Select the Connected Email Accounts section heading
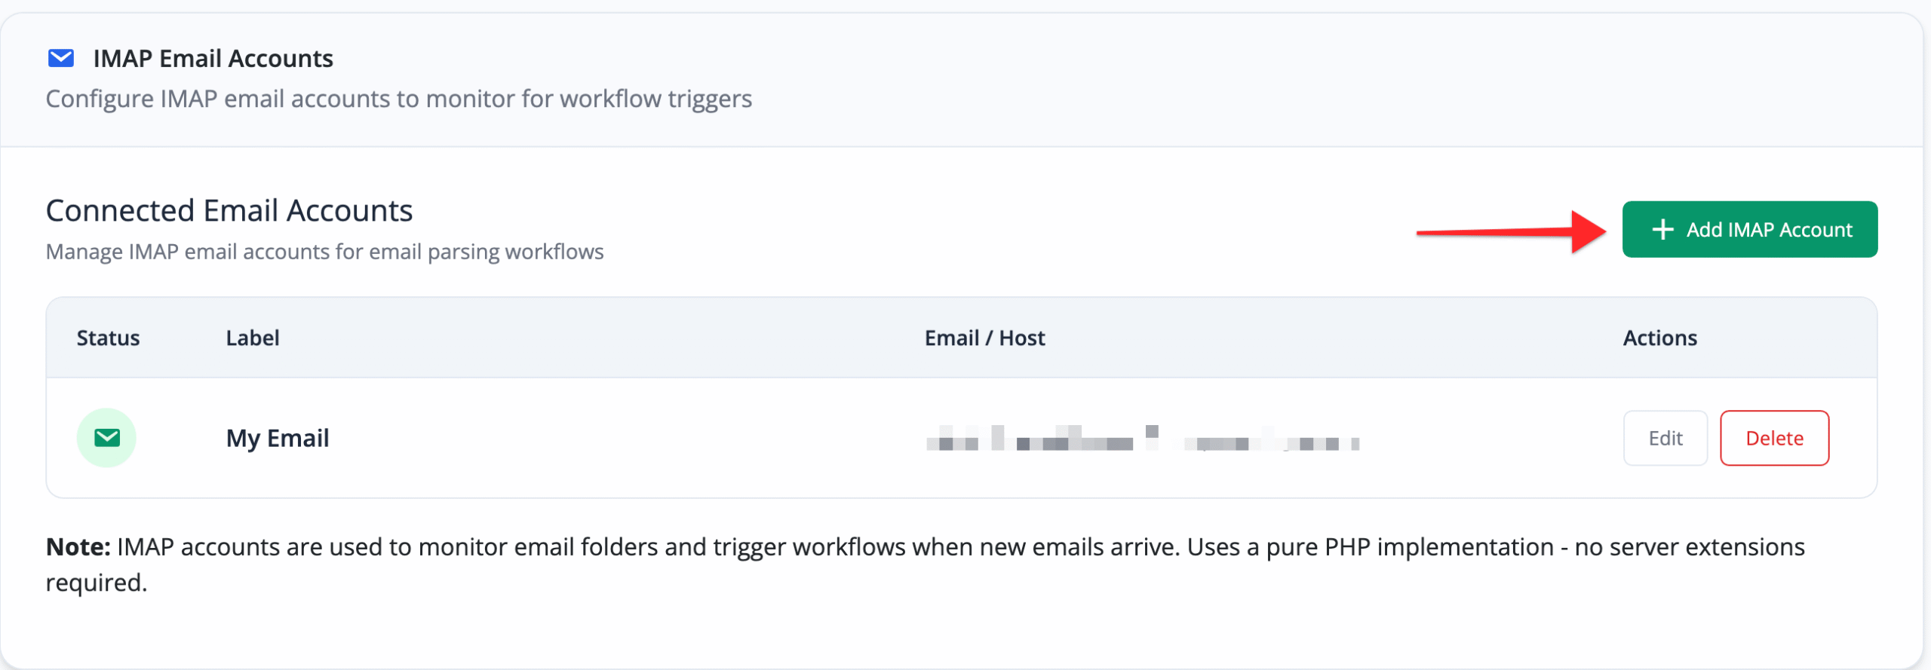 point(229,210)
